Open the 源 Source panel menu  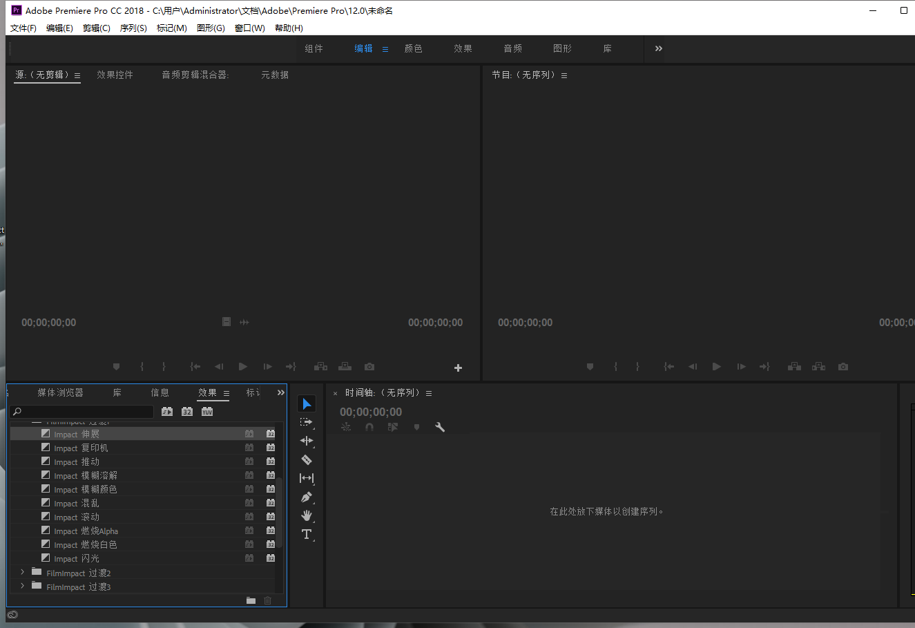[77, 75]
